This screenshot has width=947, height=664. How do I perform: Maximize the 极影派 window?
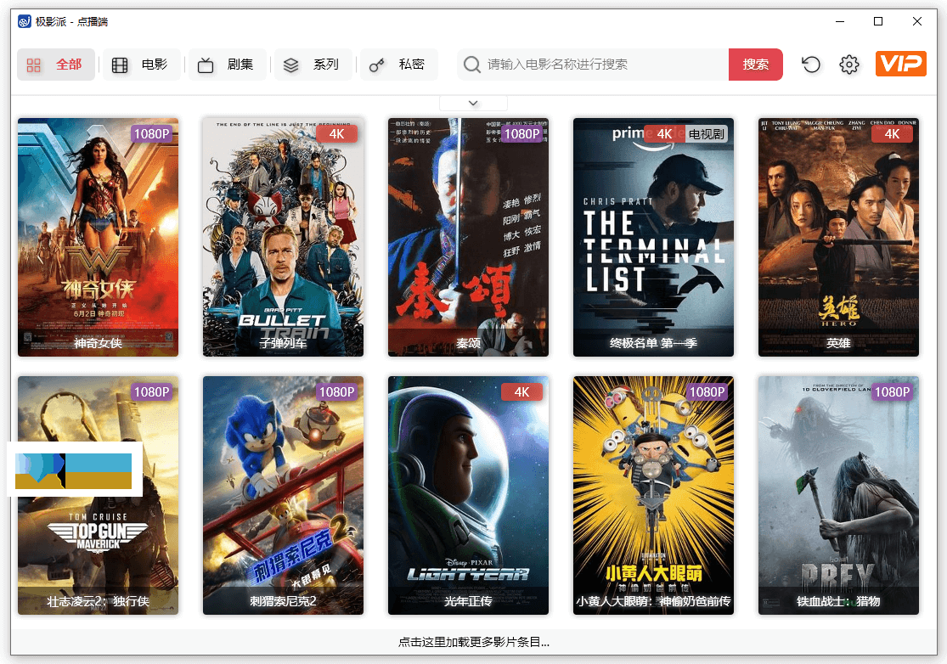(878, 22)
